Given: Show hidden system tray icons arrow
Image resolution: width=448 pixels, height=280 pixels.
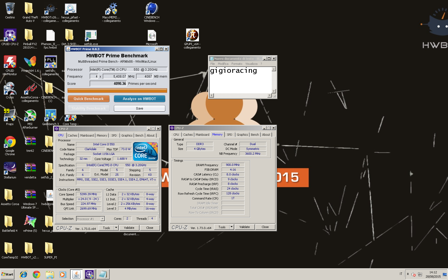Looking at the screenshot, I should 408,274.
